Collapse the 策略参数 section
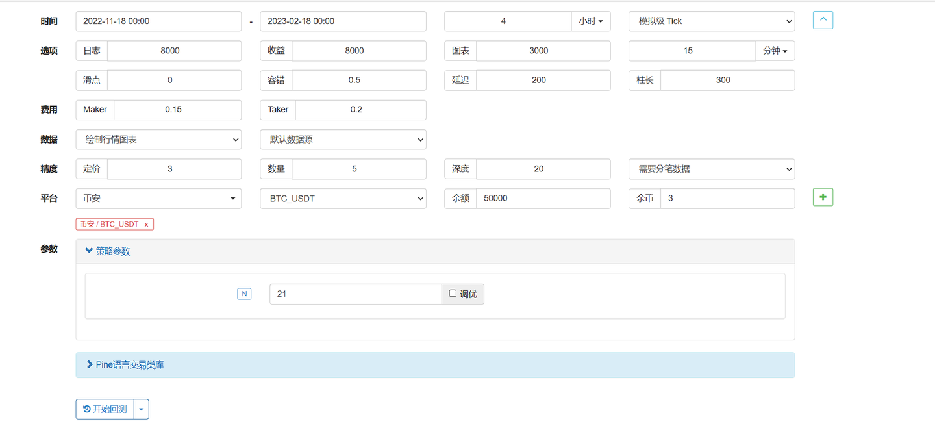Image resolution: width=935 pixels, height=428 pixels. pos(106,250)
